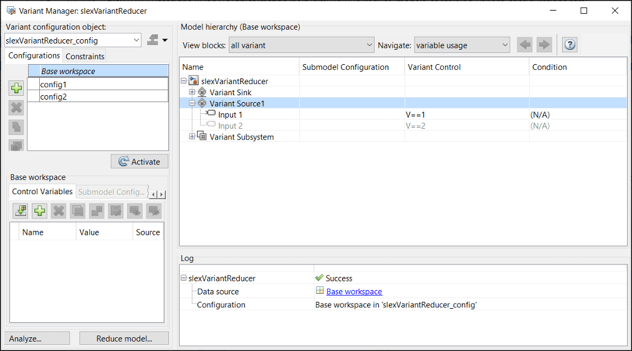
Task: Click the fifth control variables toolbar icon
Action: coord(97,210)
